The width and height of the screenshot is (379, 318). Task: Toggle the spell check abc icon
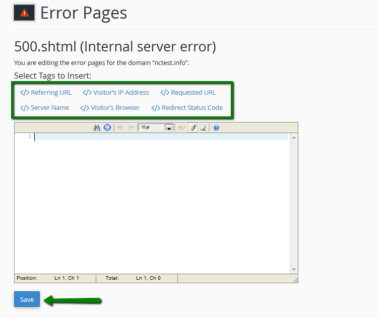(x=182, y=128)
